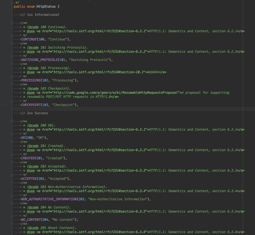The height and width of the screenshot is (235, 255).
Task: Open the rfc7231#section-6.3.5 URL
Action: [x=100, y=211]
